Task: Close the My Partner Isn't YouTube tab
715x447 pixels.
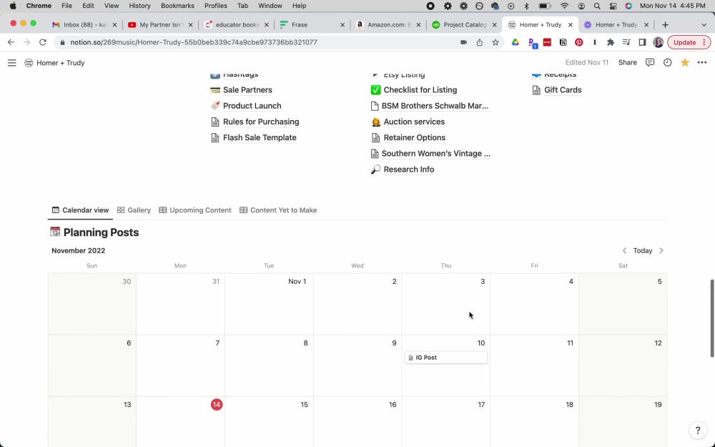Action: (x=190, y=25)
